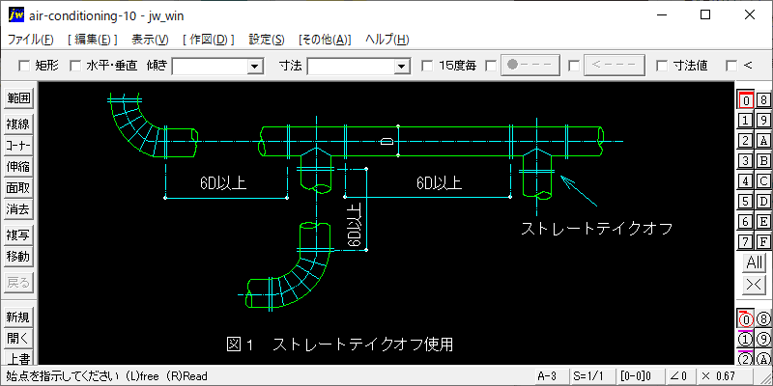Click the 開く open file button
Viewport: 773px width, 386px height.
coord(18,339)
